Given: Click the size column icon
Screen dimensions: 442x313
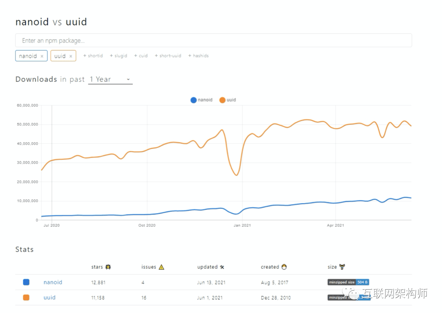Looking at the screenshot, I should click(342, 267).
